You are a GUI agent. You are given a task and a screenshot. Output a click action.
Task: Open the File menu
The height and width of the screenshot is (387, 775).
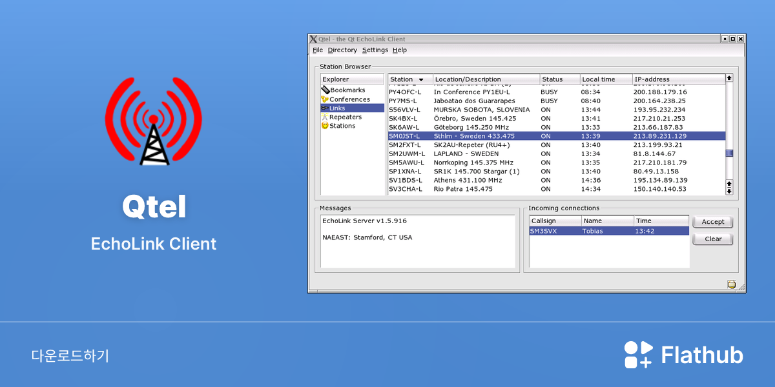(318, 50)
